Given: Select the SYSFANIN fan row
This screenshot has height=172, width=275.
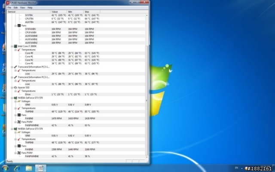Looking at the screenshot, I should click(x=76, y=29).
